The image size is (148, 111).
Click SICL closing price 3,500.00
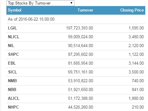pyautogui.click(x=136, y=72)
